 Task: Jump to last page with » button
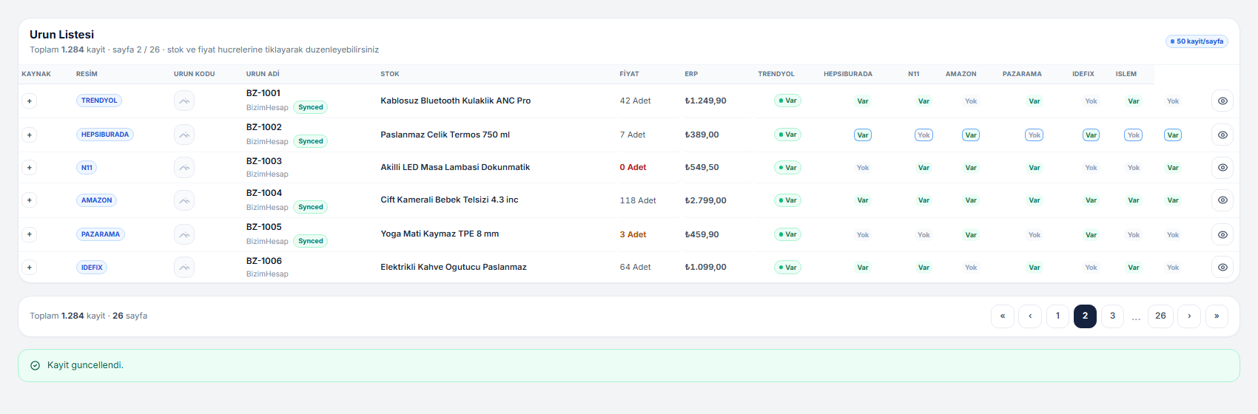pyautogui.click(x=1217, y=316)
